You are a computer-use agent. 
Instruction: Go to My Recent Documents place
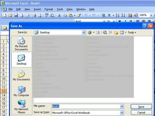pos(21,44)
